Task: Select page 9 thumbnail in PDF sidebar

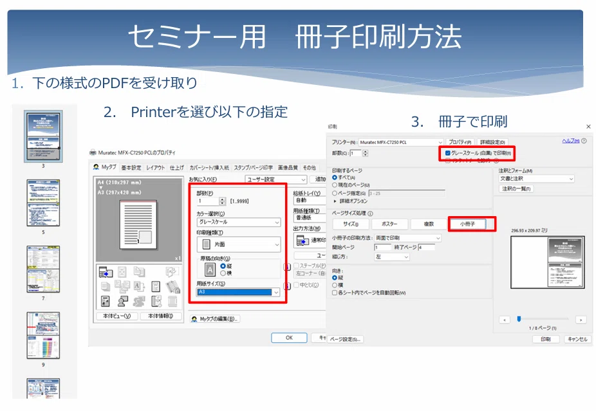Action: tap(43, 335)
